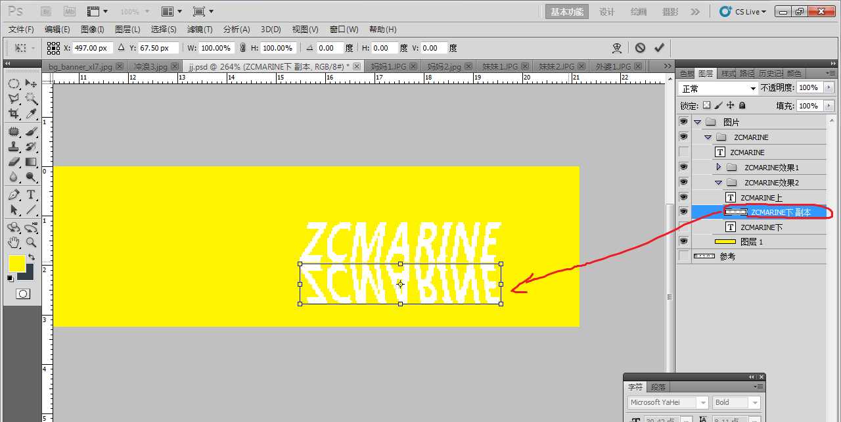Screen dimensions: 841x422
Task: Select the History Brush tool
Action: [x=31, y=147]
